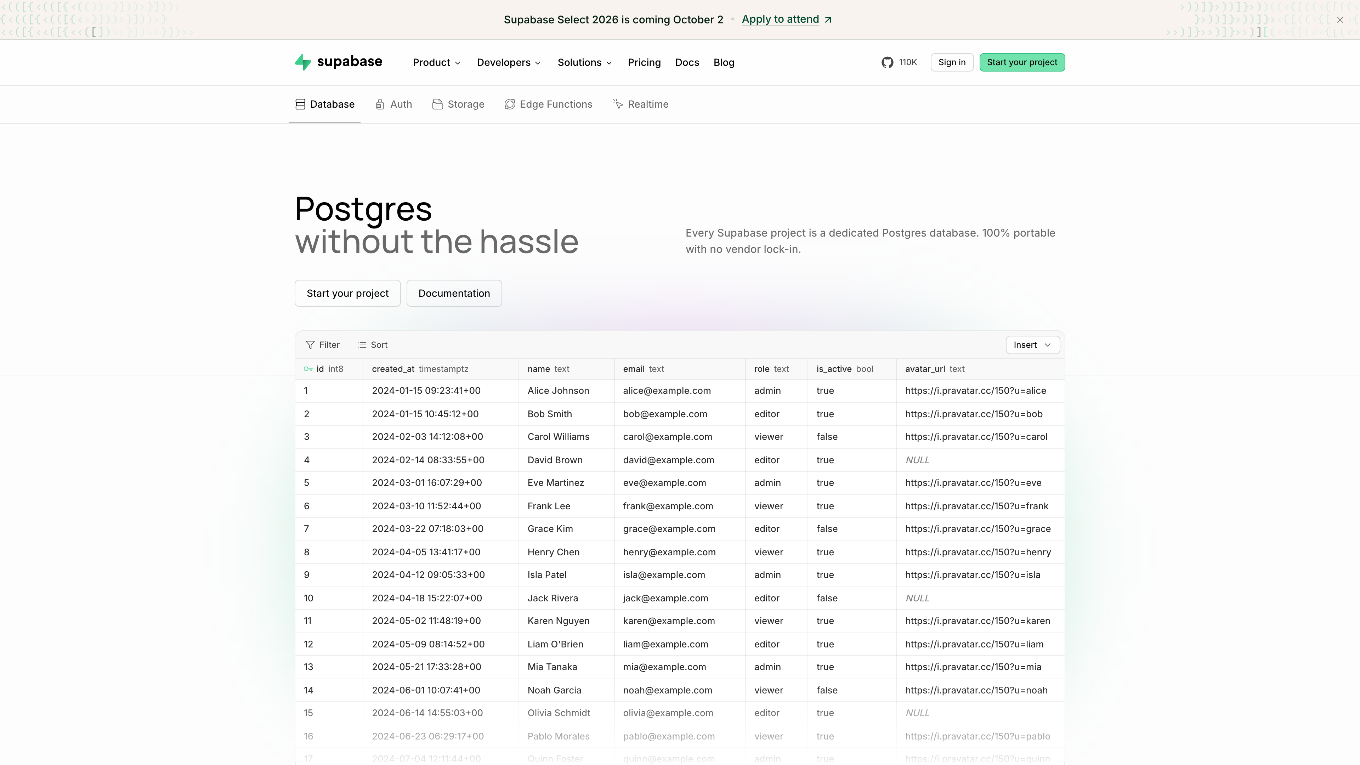The width and height of the screenshot is (1360, 765).
Task: Select the bob@example.com email cell
Action: tap(680, 414)
